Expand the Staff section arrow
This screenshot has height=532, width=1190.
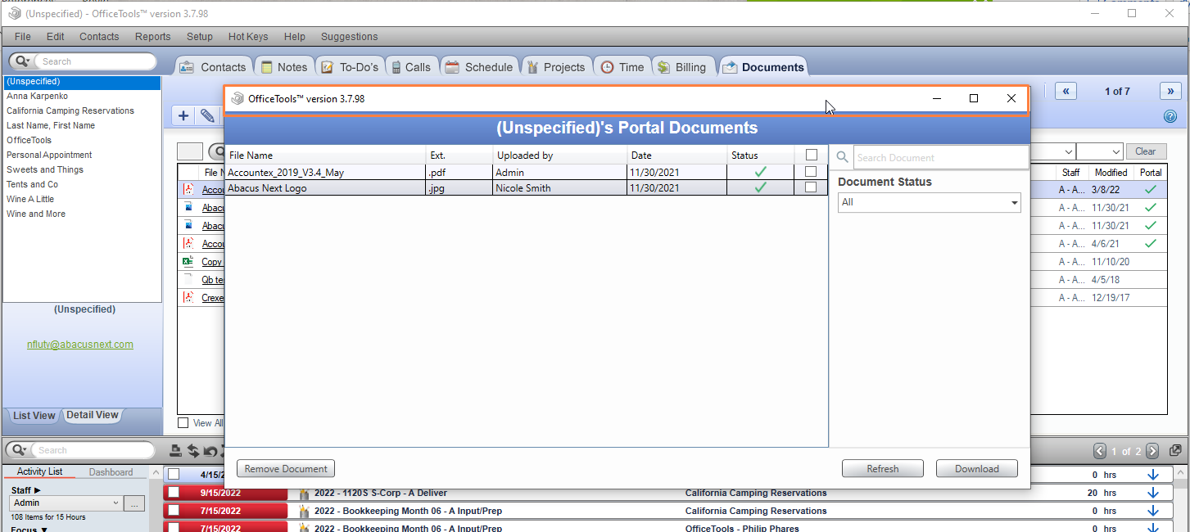(37, 489)
